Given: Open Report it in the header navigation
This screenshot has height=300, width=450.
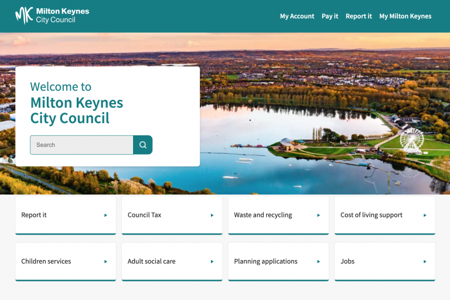Looking at the screenshot, I should click(x=359, y=16).
